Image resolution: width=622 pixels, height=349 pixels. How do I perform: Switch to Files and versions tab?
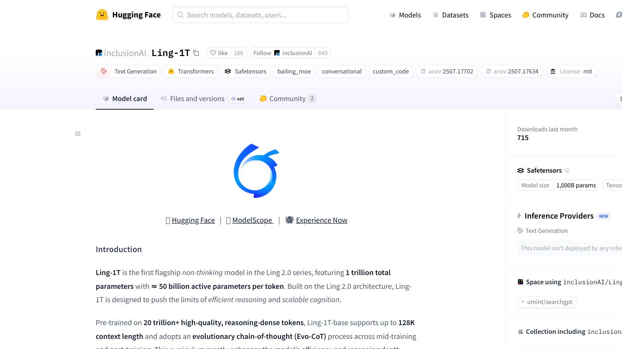pos(196,98)
